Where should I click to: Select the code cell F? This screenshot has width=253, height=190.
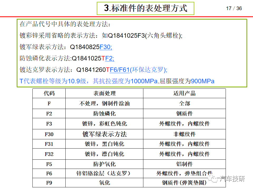click(x=49, y=103)
